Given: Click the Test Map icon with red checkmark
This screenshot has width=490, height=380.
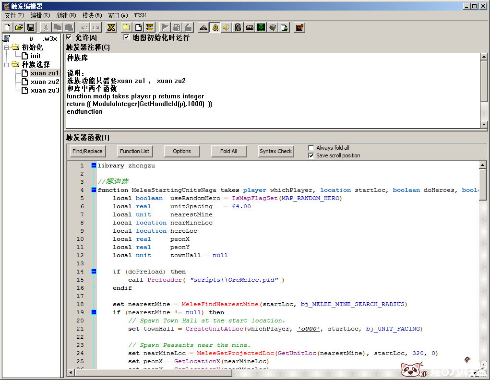Looking at the screenshot, I should (299, 27).
